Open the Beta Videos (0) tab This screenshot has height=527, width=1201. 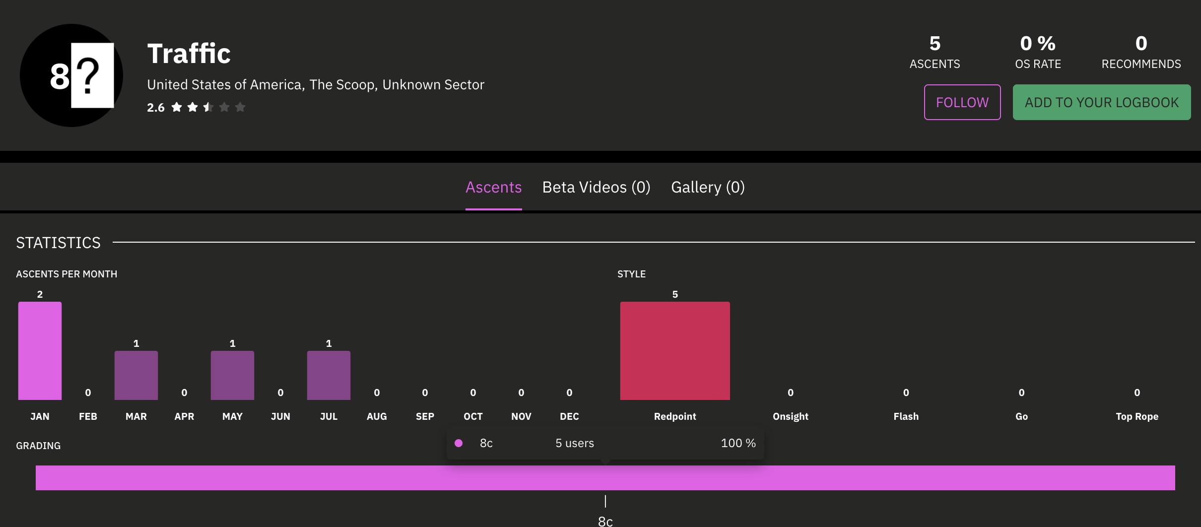596,187
